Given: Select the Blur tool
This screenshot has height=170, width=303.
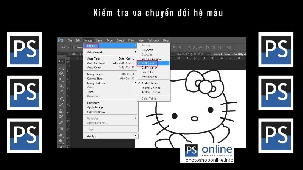Looking at the screenshot, I should (61, 135).
